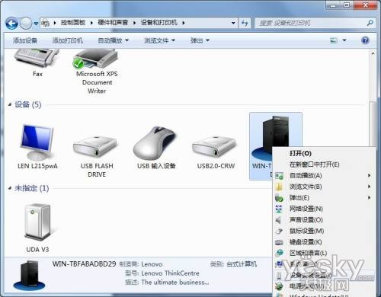381x297 pixels.
Task: Click the 搜索 设备和打印机 search field
Action: pyautogui.click(x=312, y=23)
